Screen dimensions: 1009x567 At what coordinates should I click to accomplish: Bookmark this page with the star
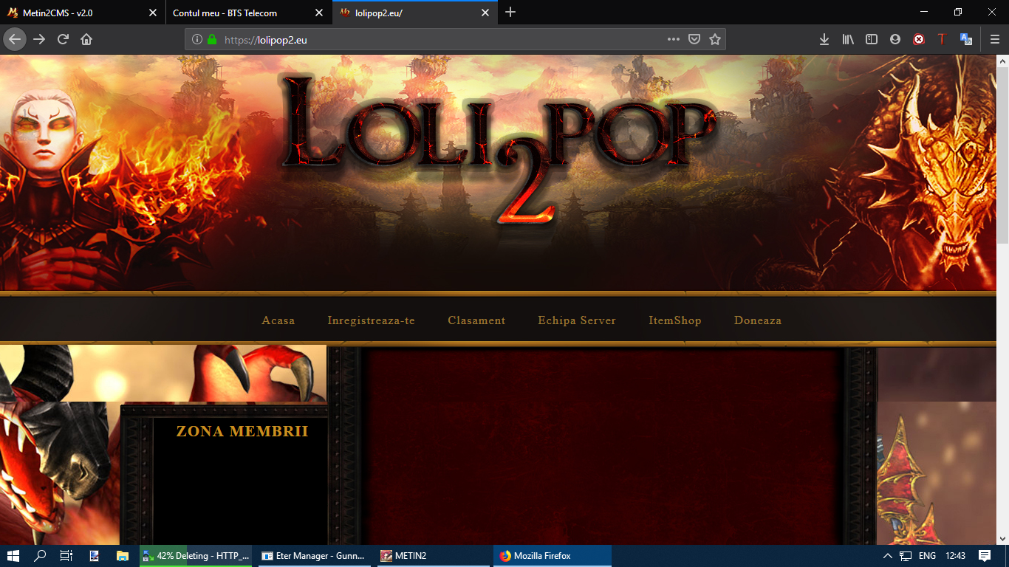[715, 40]
